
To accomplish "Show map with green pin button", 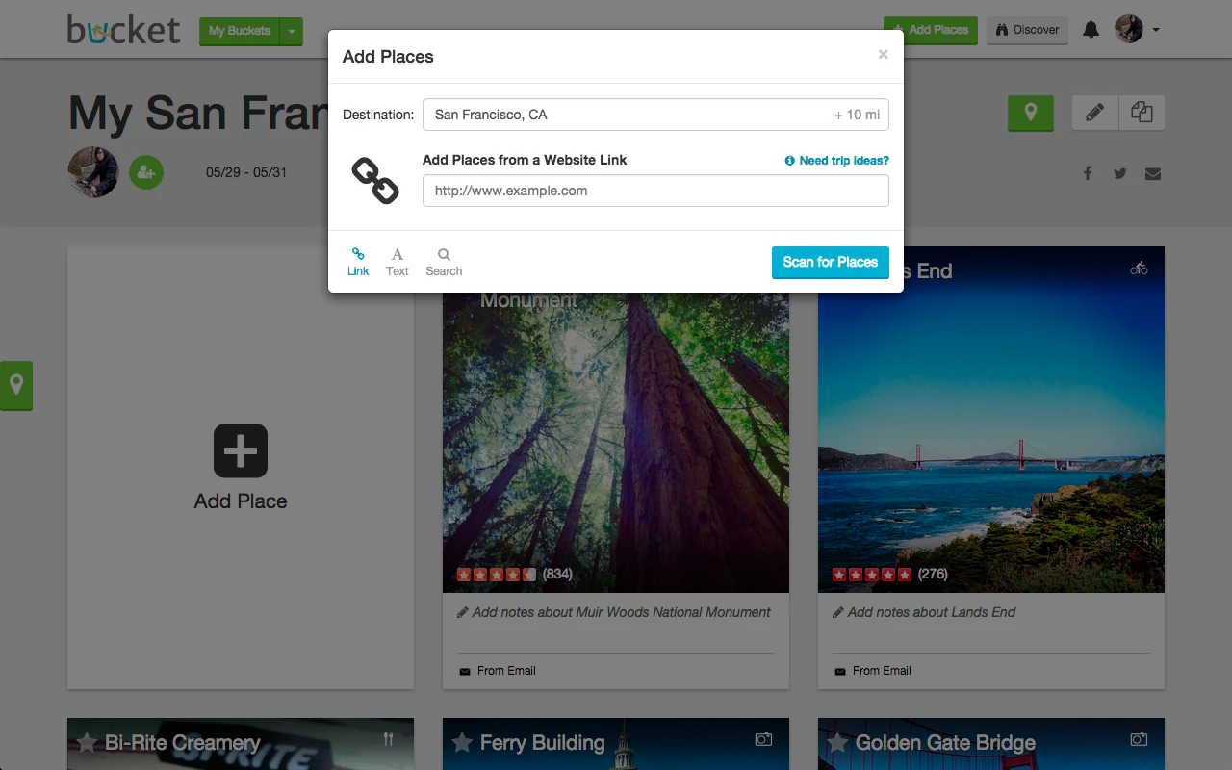I will (1031, 113).
